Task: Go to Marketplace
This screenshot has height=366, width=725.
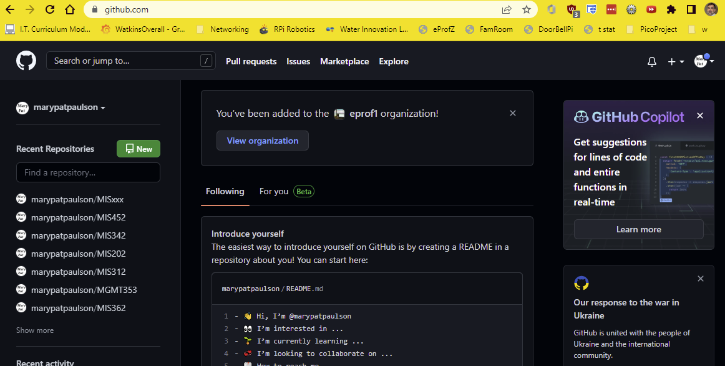Action: pyautogui.click(x=344, y=62)
